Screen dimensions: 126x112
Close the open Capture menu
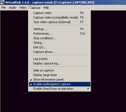pos(35,8)
